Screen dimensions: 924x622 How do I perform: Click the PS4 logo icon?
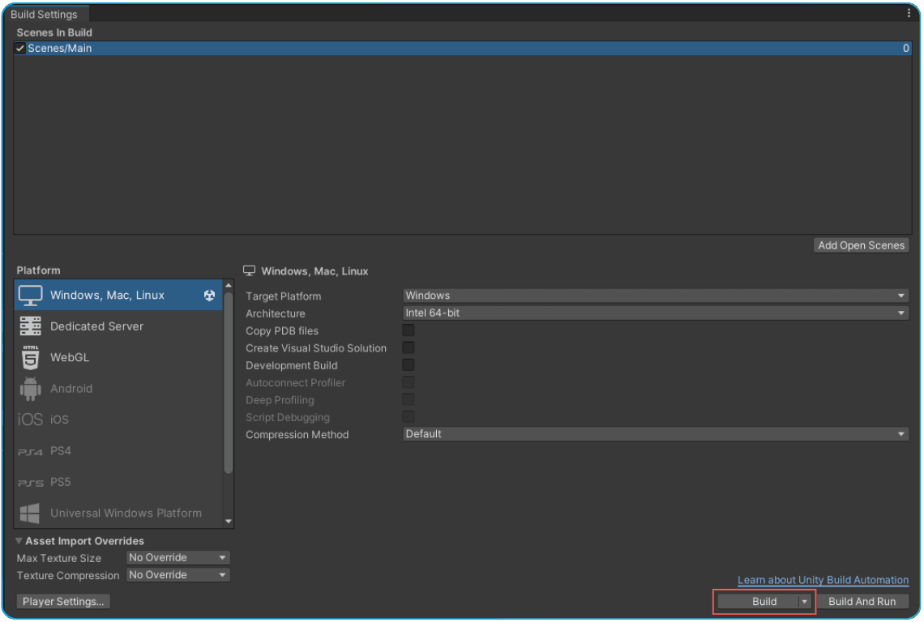click(x=30, y=453)
